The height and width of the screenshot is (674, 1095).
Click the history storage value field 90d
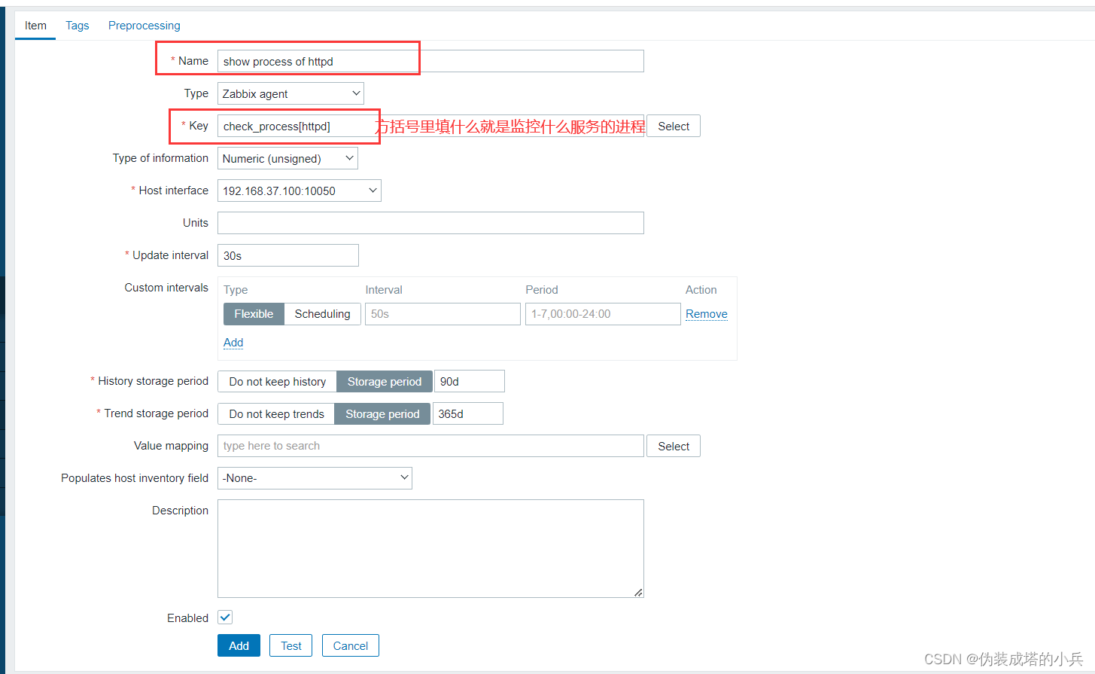click(470, 381)
